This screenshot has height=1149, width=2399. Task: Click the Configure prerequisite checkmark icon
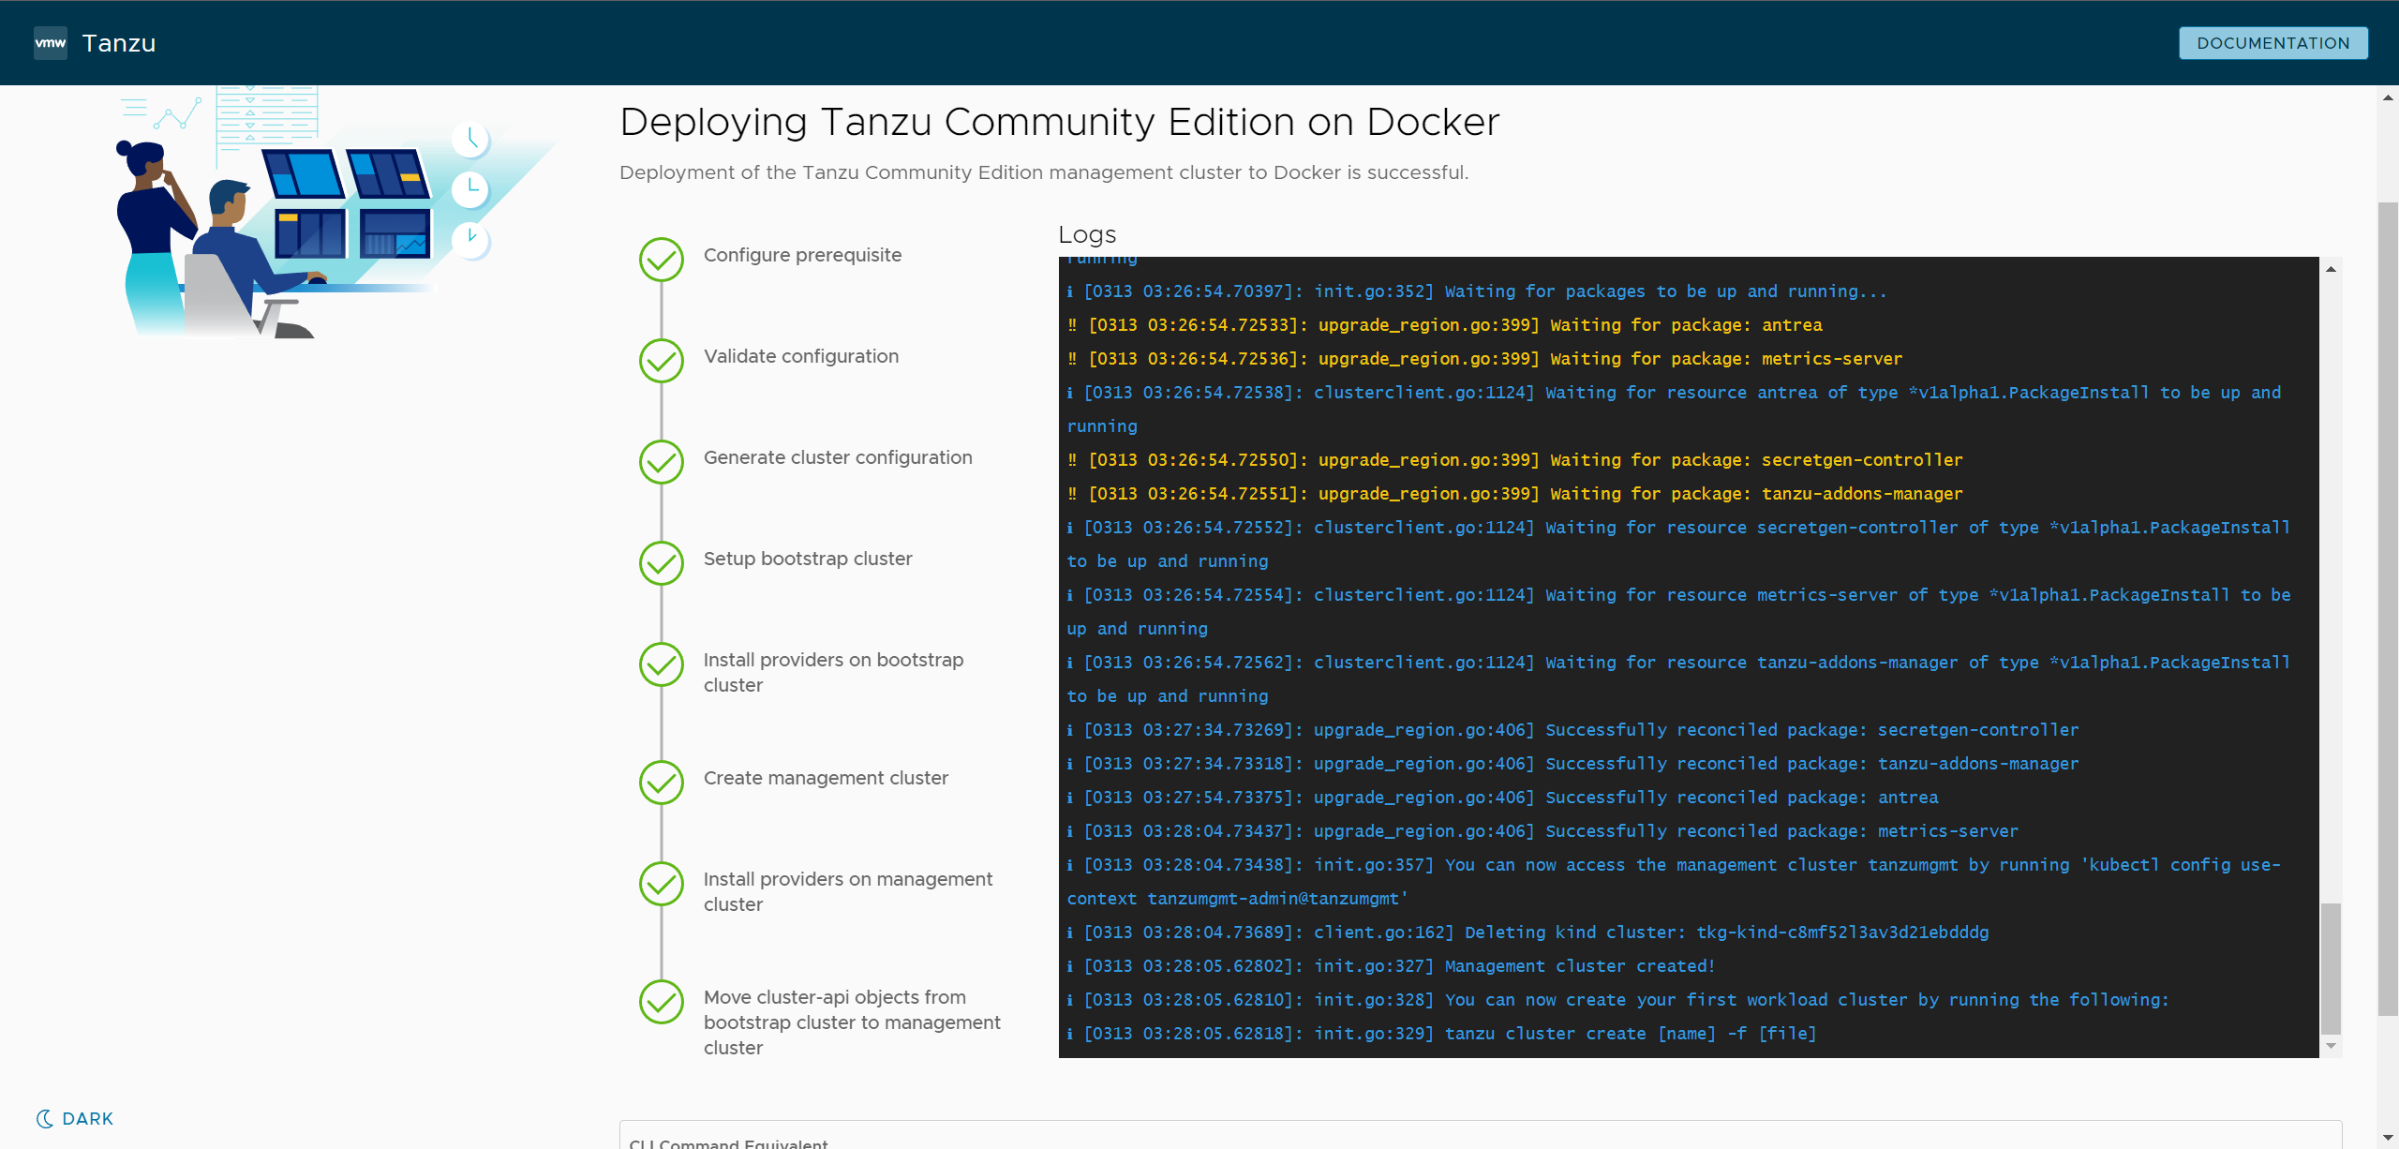[x=662, y=259]
